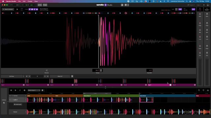Select the second purple sample tool icon
Image resolution: width=211 pixels, height=118 pixels.
pos(32,10)
